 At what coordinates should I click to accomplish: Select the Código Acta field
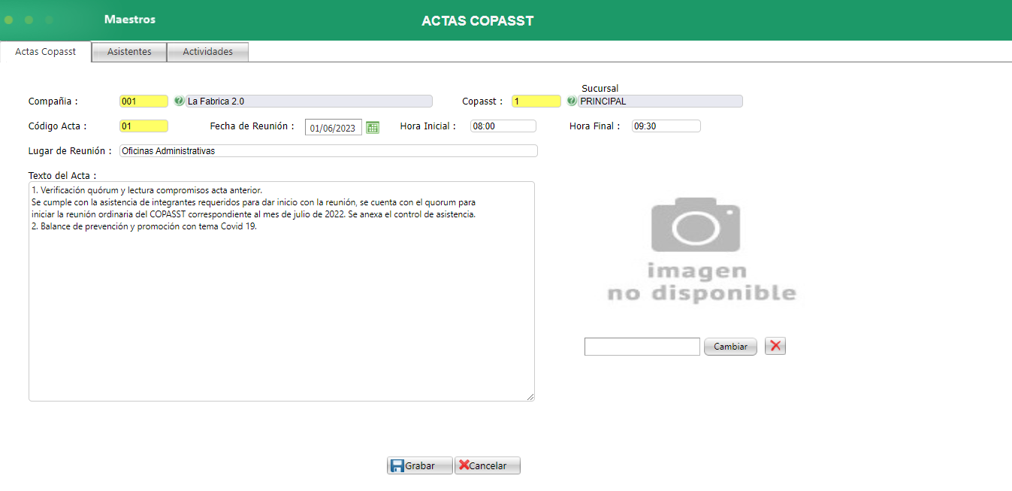143,126
